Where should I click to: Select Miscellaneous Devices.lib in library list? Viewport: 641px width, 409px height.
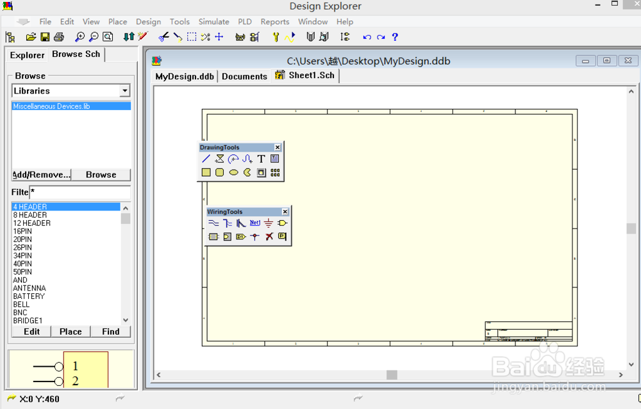pyautogui.click(x=72, y=106)
